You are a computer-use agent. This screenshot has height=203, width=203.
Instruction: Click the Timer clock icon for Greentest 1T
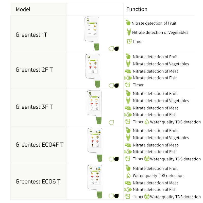pos(129,41)
